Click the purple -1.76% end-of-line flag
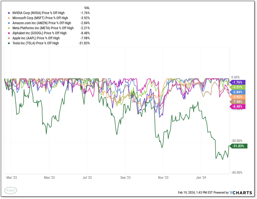 coord(237,82)
